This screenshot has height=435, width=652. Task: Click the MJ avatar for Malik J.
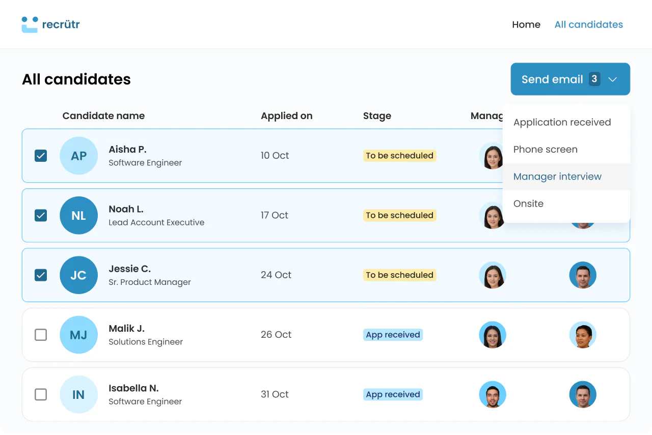click(x=78, y=335)
